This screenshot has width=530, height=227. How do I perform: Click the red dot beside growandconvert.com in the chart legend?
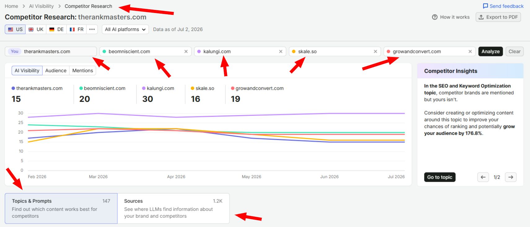tap(233, 88)
